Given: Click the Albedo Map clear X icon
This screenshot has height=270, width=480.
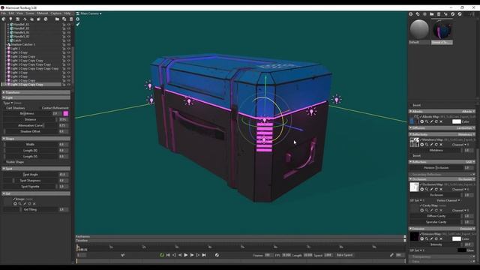Looking at the screenshot, I should pyautogui.click(x=441, y=121).
